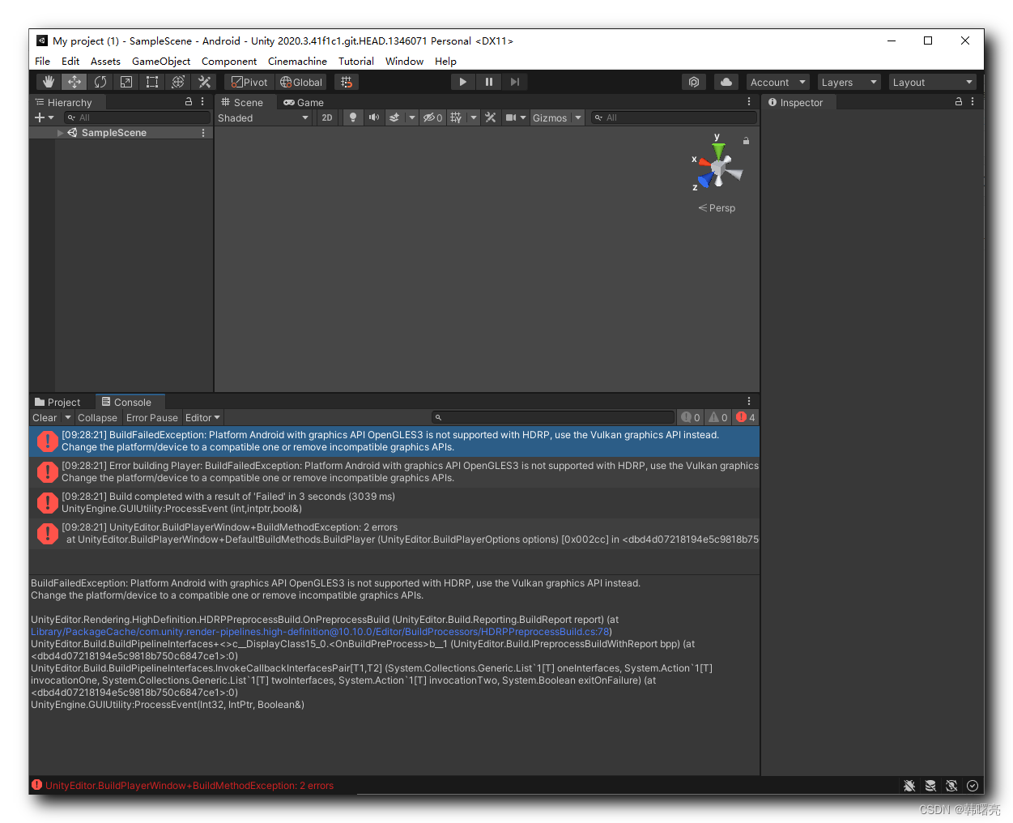The height and width of the screenshot is (823, 1013).
Task: Expand the SampleScene hierarchy item
Action: click(x=60, y=133)
